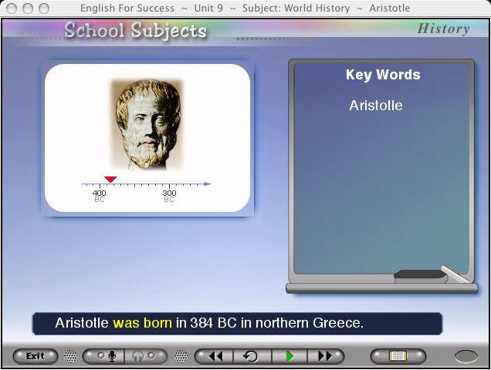Click '384 BC' in the sentence
This screenshot has width=491, height=370.
tap(213, 323)
